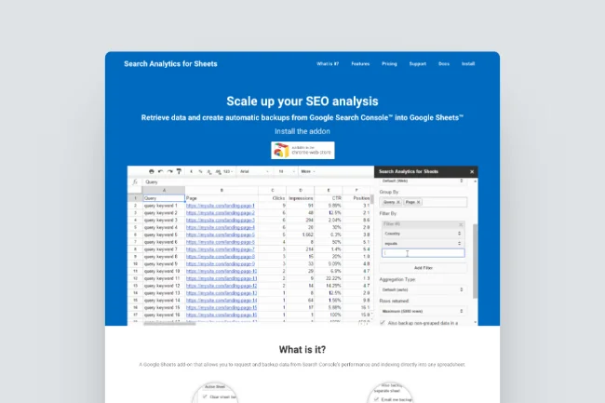This screenshot has width=605, height=403.
Task: Click the fx formula icon
Action: click(135, 181)
